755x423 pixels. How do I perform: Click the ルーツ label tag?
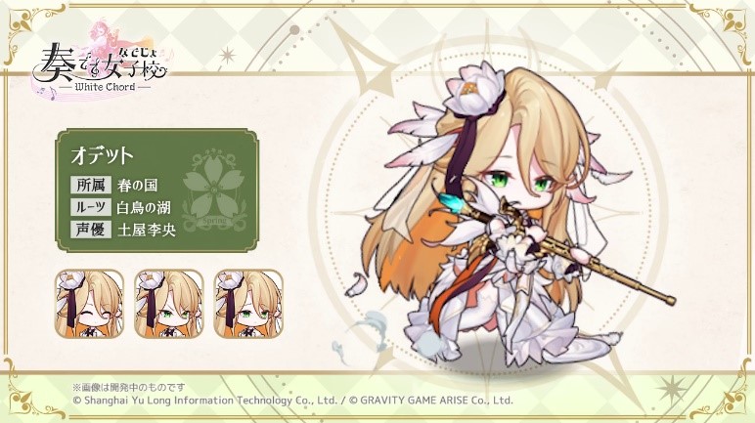click(91, 207)
